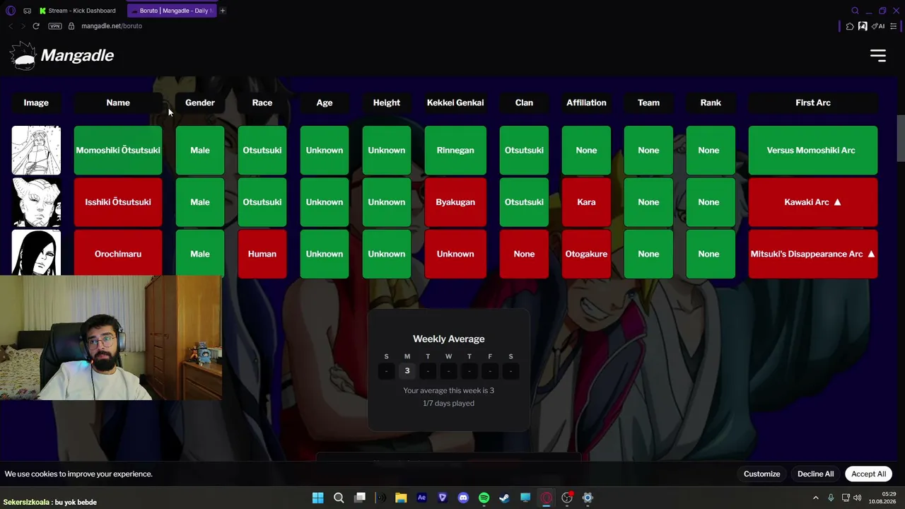Open the Opera browser menu icon
This screenshot has height=509, width=905.
click(x=10, y=11)
